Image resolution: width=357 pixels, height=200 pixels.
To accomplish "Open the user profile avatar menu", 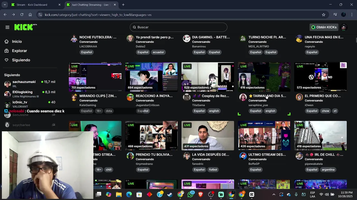I will pos(344,27).
